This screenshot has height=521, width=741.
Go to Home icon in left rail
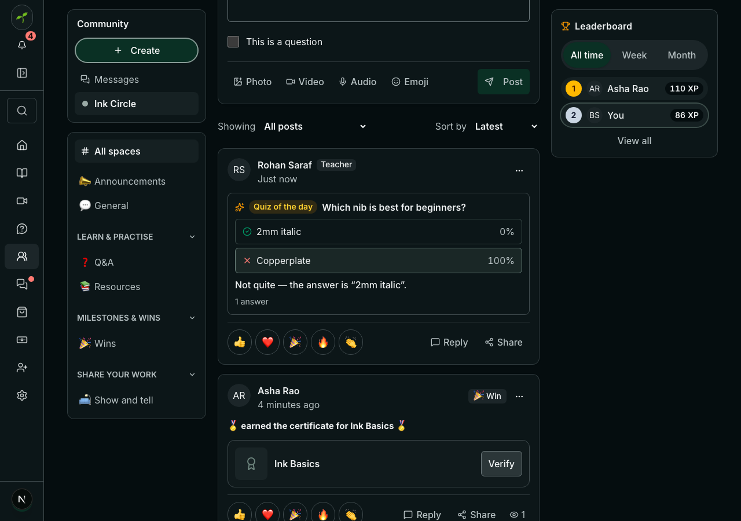click(22, 145)
